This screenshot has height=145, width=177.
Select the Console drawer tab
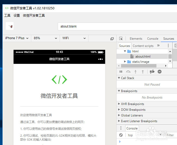pyautogui.click(x=132, y=128)
